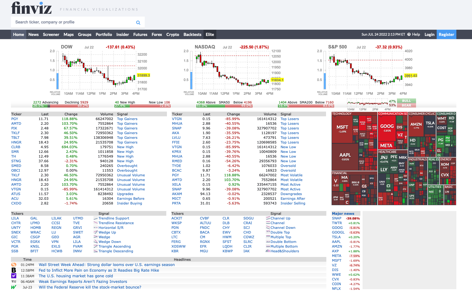Click the green BULL indicator

pyautogui.click(x=406, y=101)
